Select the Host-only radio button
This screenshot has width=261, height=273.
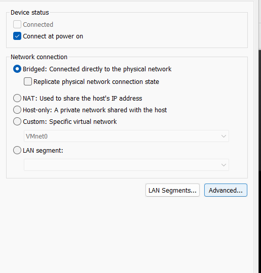[x=17, y=110]
